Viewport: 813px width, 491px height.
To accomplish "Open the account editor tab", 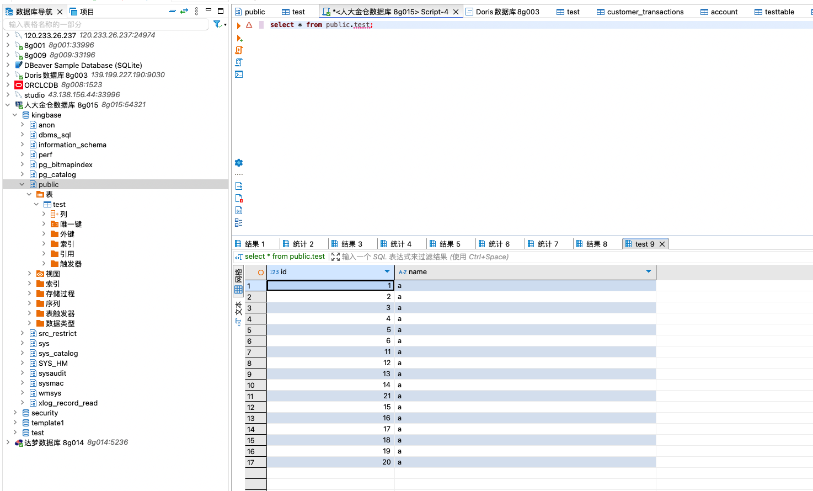I will coord(719,12).
